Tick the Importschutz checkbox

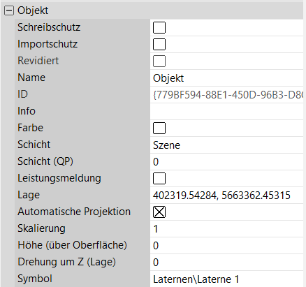coord(159,45)
